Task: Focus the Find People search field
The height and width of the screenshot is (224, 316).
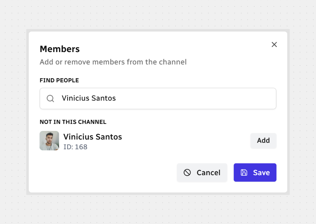Action: (x=158, y=98)
